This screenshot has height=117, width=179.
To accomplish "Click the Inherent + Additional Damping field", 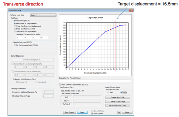I will click(x=48, y=92).
